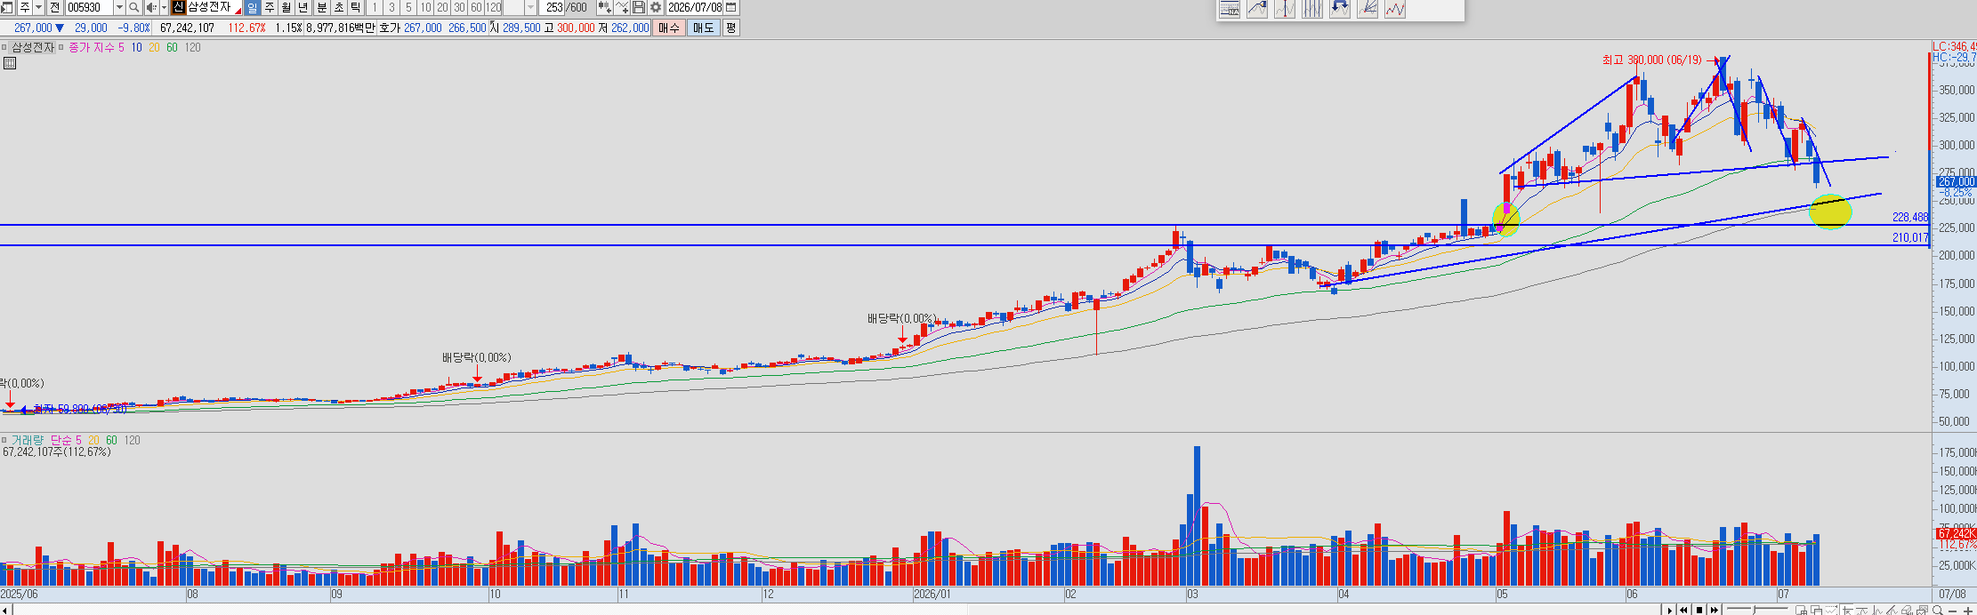Click the stock search magnifier icon
The width and height of the screenshot is (1977, 615).
click(x=133, y=7)
